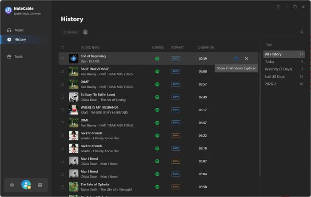This screenshot has width=311, height=197.
Task: Click Spotify source icon for So Easy
Action: 157,97
